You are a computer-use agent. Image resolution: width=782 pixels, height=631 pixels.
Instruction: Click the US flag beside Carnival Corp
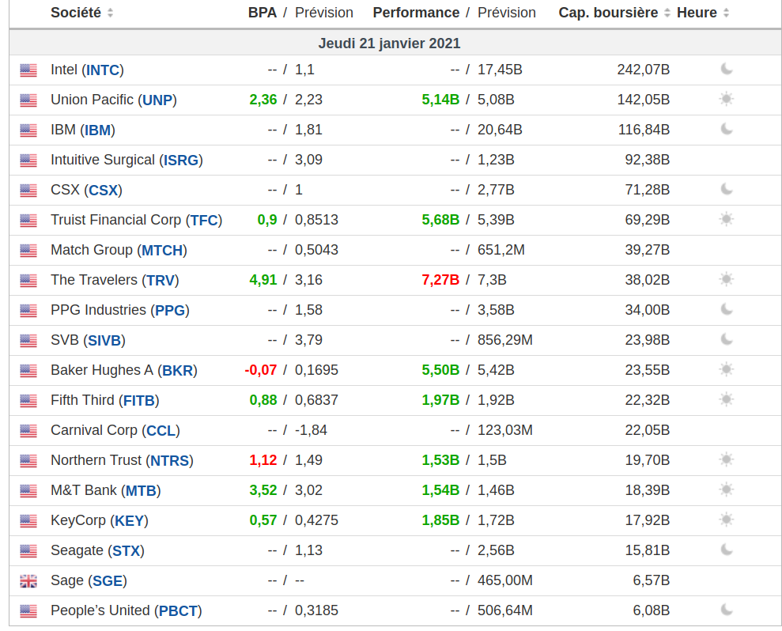(28, 431)
